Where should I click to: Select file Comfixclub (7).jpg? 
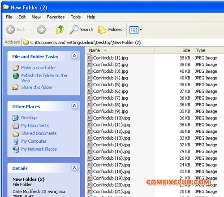(110, 98)
